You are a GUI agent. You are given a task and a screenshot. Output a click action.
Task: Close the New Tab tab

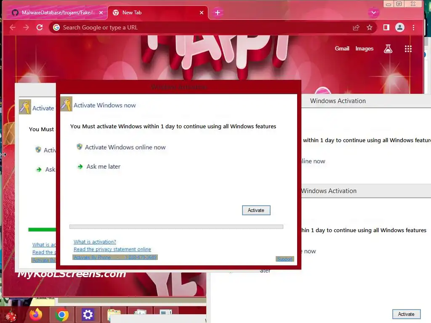[x=202, y=13]
